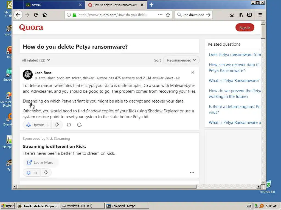Reload the current Quora page
The width and height of the screenshot is (281, 210).
click(x=36, y=15)
